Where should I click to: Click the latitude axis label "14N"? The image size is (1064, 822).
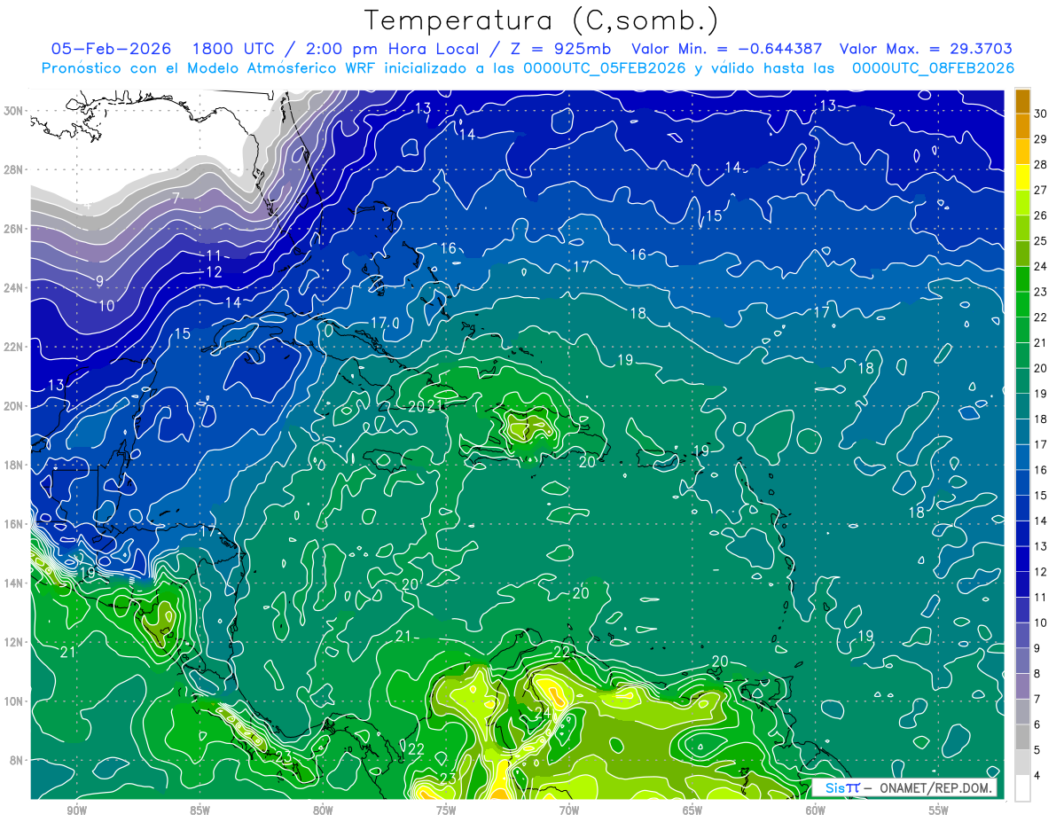(x=15, y=583)
